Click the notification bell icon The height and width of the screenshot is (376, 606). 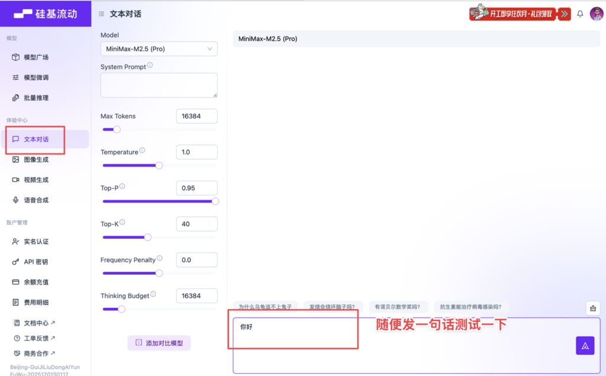click(580, 14)
